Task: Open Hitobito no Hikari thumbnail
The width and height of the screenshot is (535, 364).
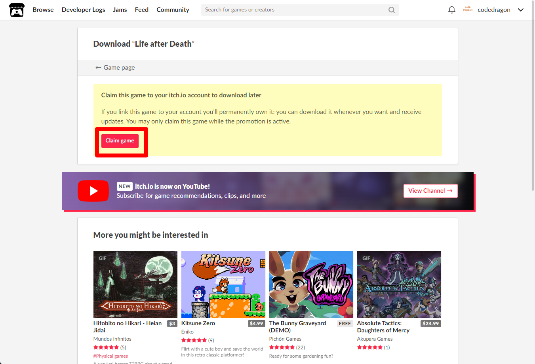Action: (x=135, y=284)
